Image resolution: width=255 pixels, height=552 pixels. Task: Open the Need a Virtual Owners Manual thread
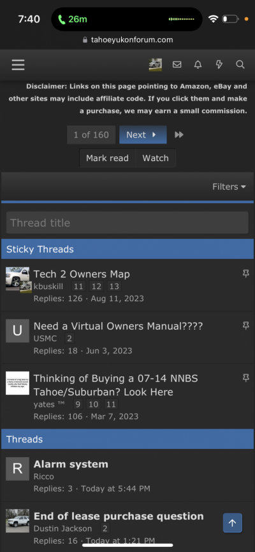click(118, 326)
